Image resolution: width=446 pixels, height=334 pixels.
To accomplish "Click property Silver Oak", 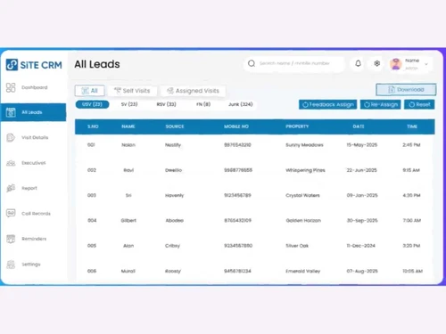I will coord(297,246).
